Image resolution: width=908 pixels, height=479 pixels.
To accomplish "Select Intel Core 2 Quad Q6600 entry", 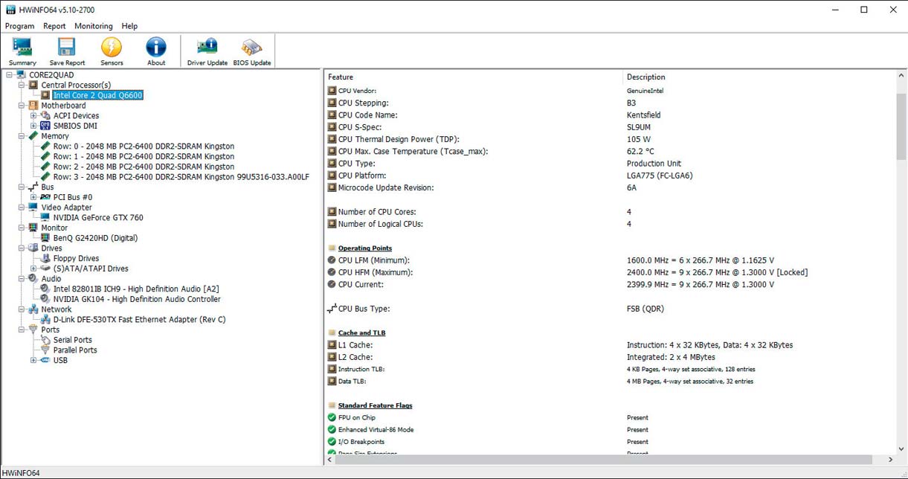I will pyautogui.click(x=97, y=95).
